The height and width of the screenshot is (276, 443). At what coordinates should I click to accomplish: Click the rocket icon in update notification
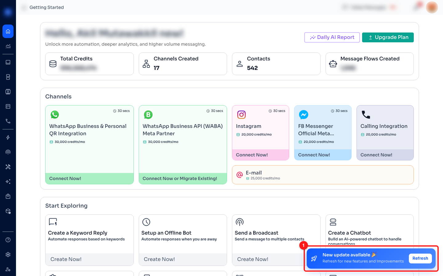(314, 259)
